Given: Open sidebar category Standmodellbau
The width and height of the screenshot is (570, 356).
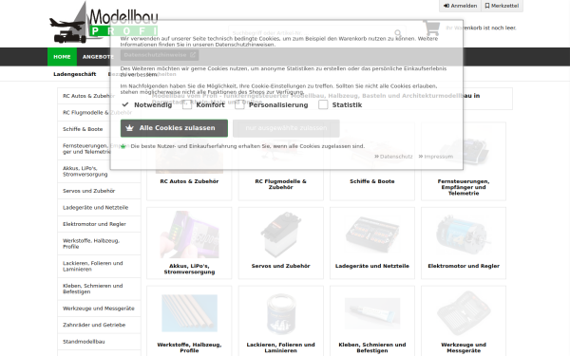Looking at the screenshot, I should tap(99, 342).
